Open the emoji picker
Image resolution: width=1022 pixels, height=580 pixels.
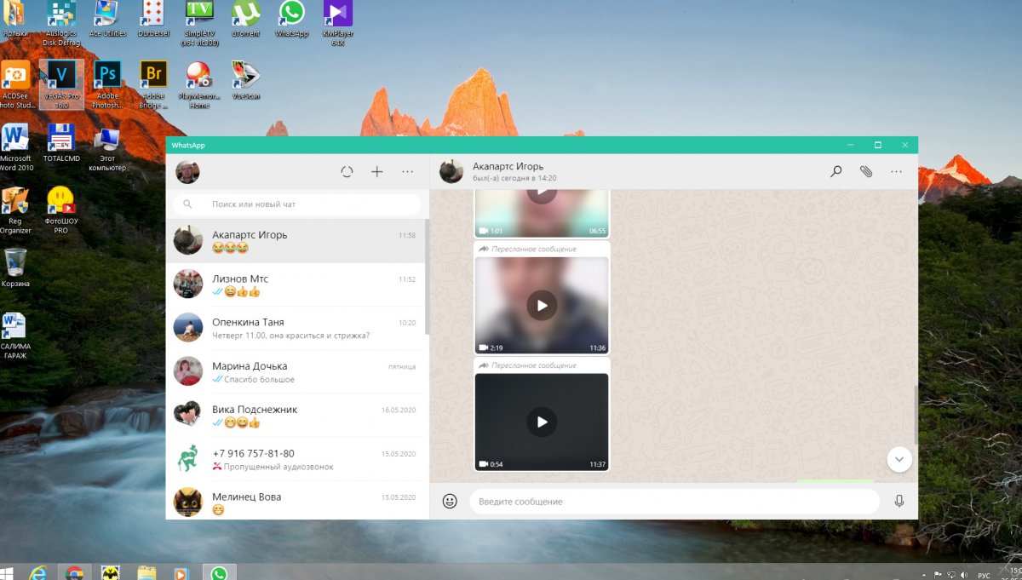tap(450, 502)
